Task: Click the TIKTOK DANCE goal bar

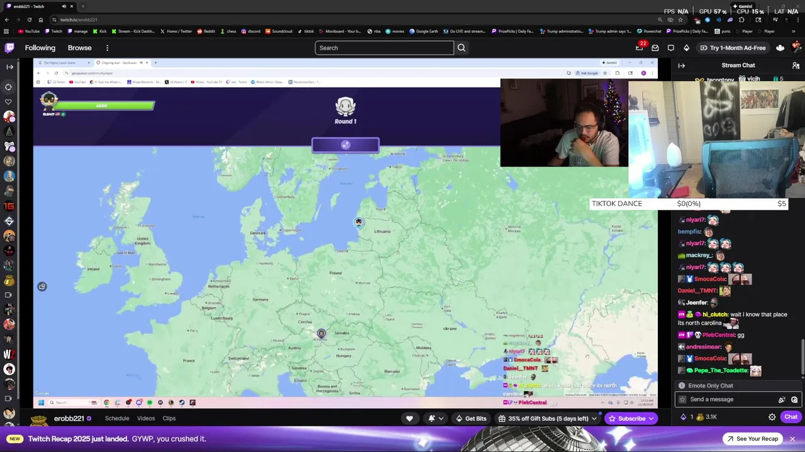Action: [689, 203]
